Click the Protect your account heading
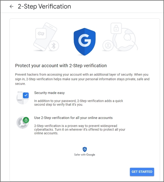The height and width of the screenshot is (182, 164). (61, 66)
